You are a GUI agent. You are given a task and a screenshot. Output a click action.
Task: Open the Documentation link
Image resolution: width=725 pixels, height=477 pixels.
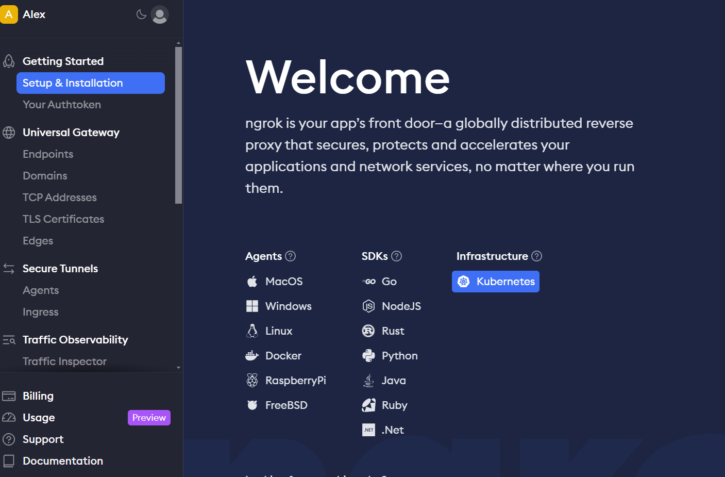pos(63,461)
